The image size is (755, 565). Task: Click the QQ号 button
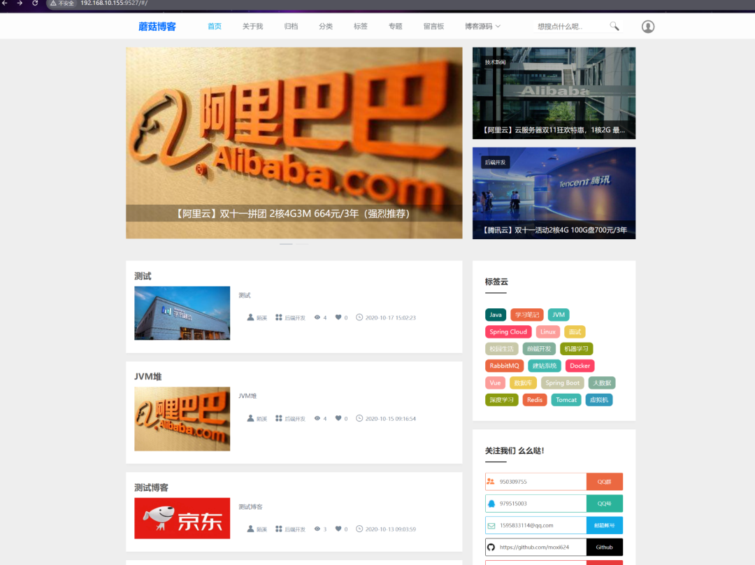tap(604, 503)
